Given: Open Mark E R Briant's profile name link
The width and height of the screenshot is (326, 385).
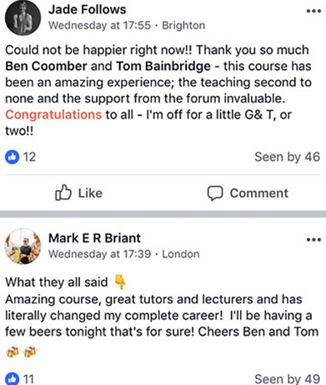Looking at the screenshot, I should [x=94, y=238].
